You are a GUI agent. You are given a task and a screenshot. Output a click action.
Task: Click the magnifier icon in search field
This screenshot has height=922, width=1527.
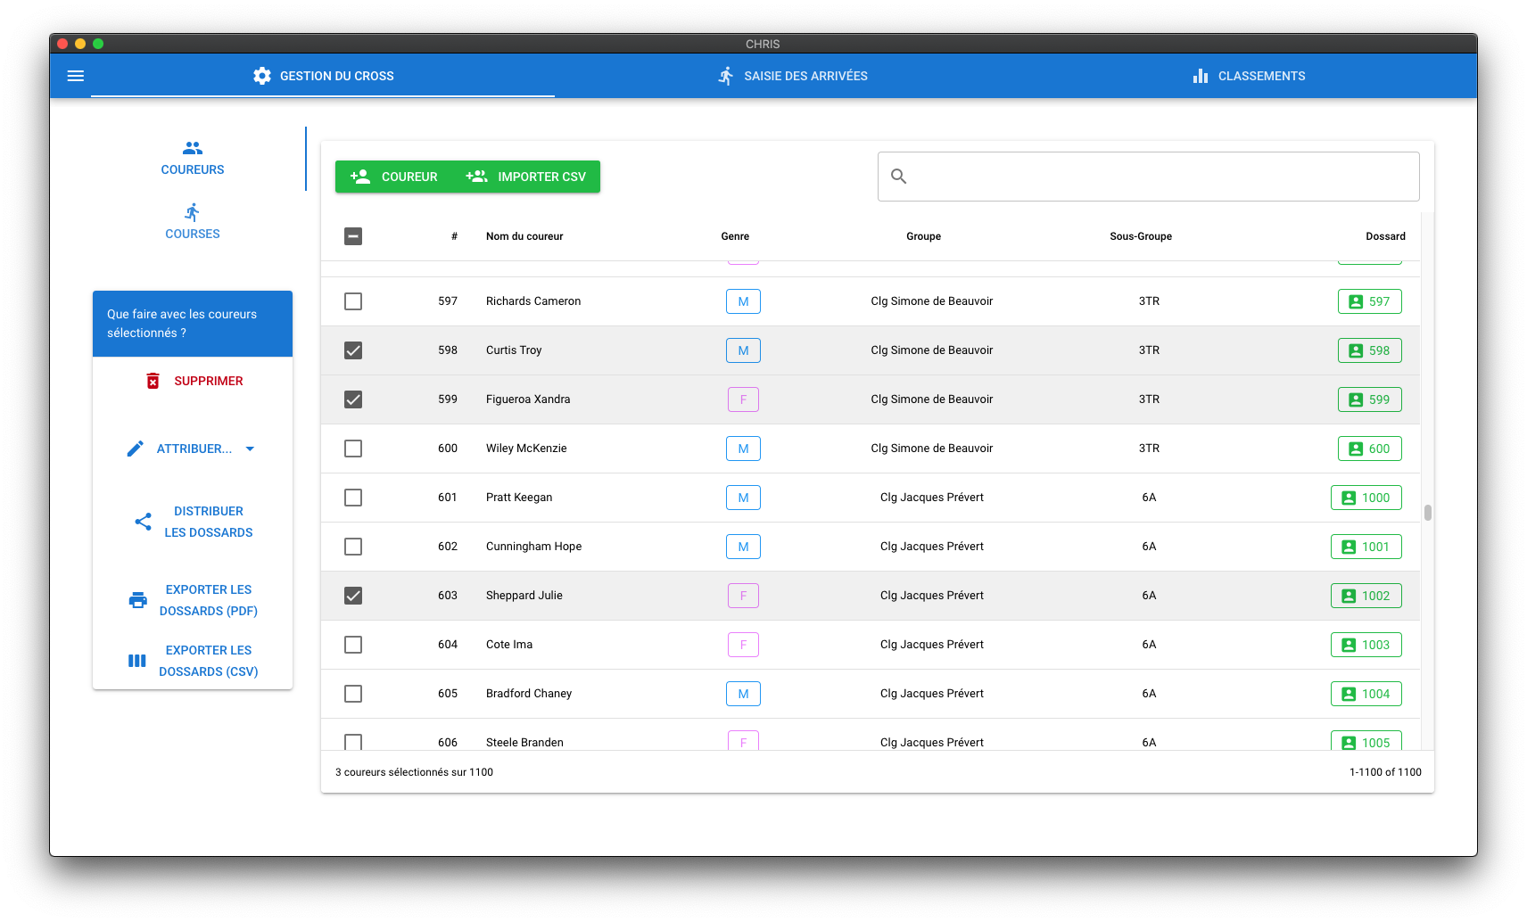[899, 177]
